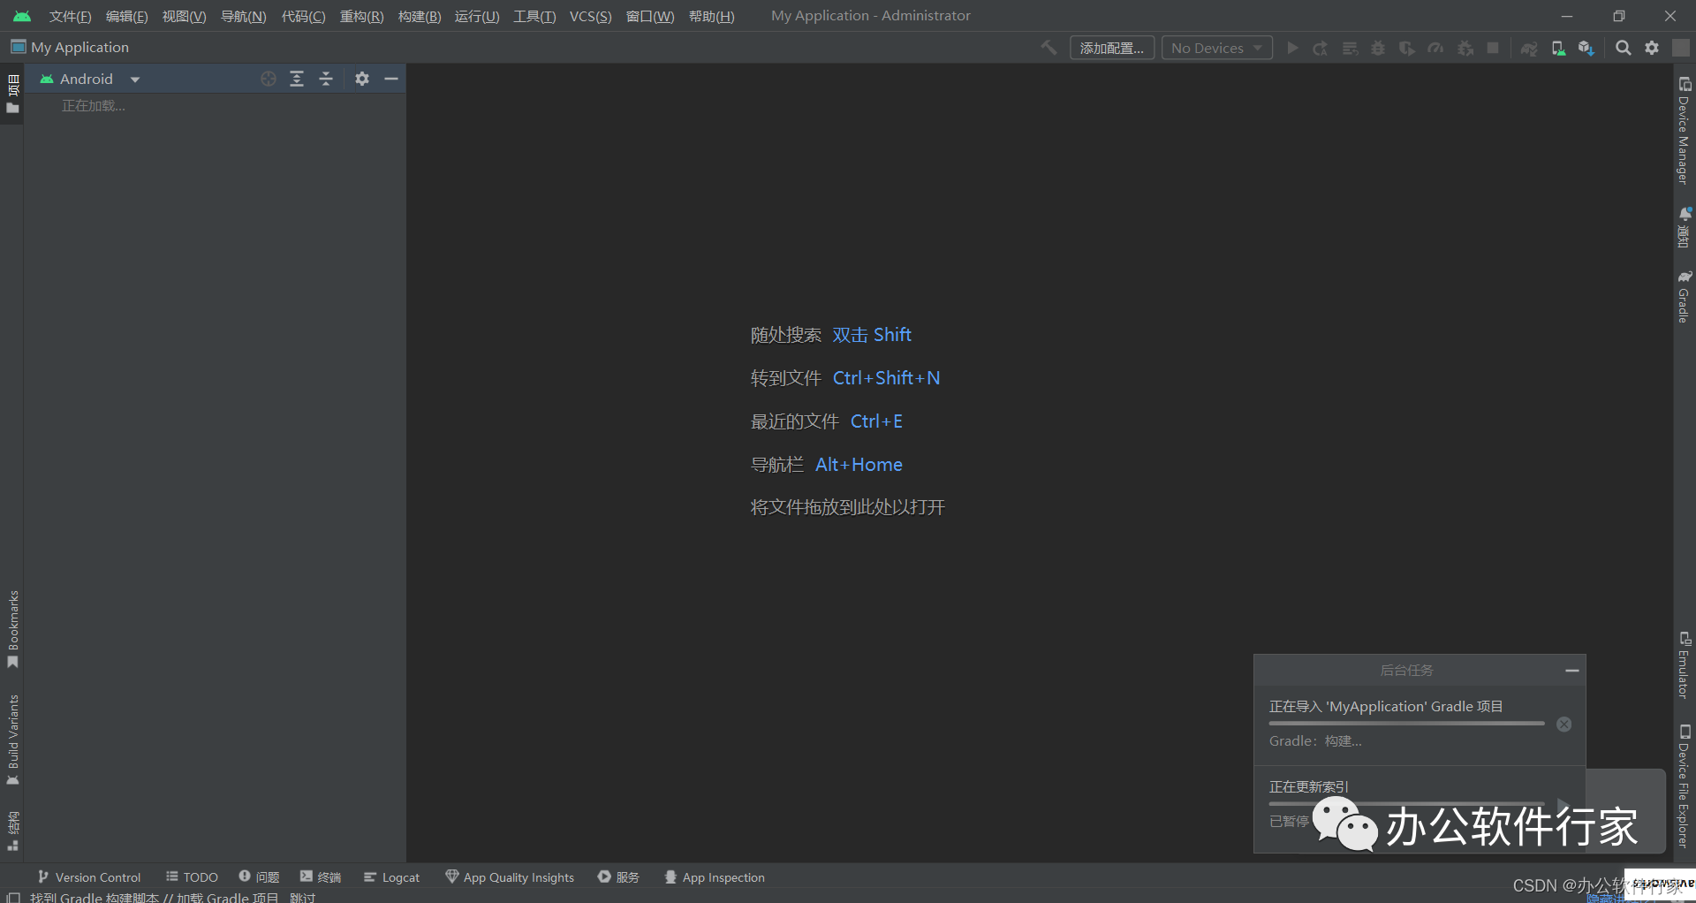The height and width of the screenshot is (903, 1696).
Task: Open the App Quality Insights tool window
Action: point(510,877)
